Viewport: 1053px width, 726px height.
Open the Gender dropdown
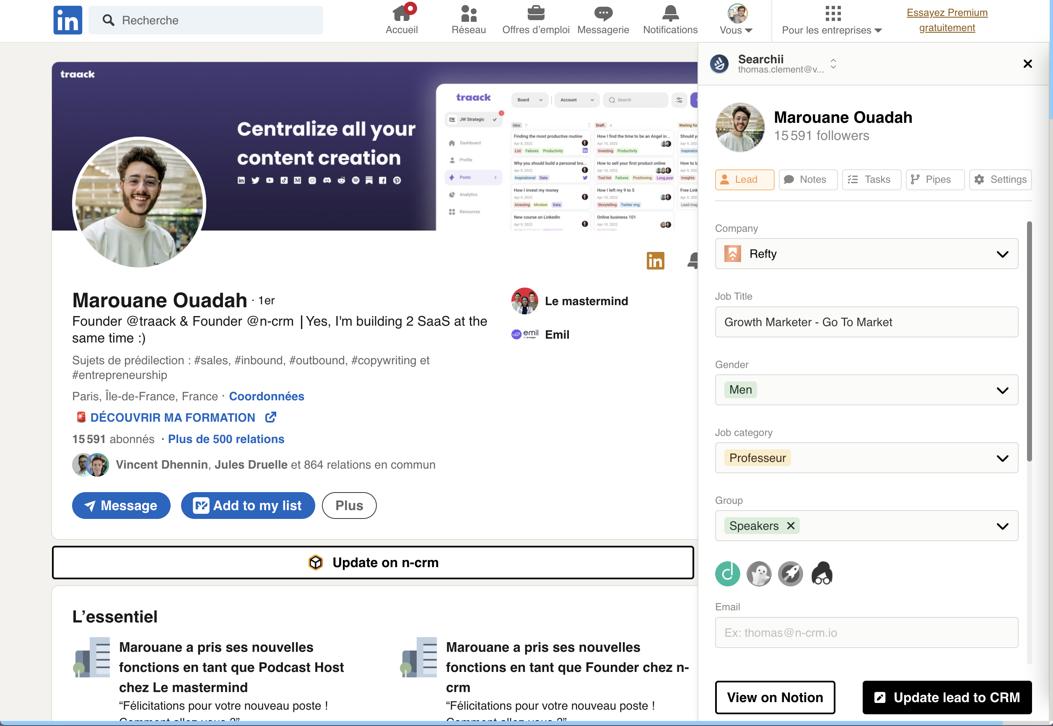tap(1002, 390)
